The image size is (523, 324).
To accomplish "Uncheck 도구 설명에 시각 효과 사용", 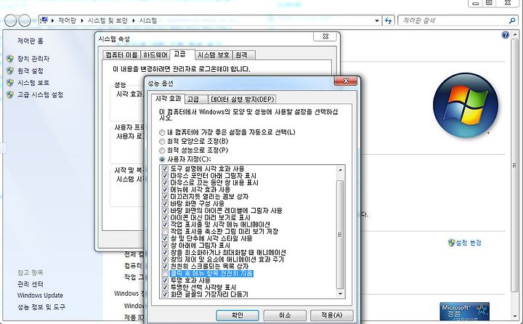I will coord(165,169).
